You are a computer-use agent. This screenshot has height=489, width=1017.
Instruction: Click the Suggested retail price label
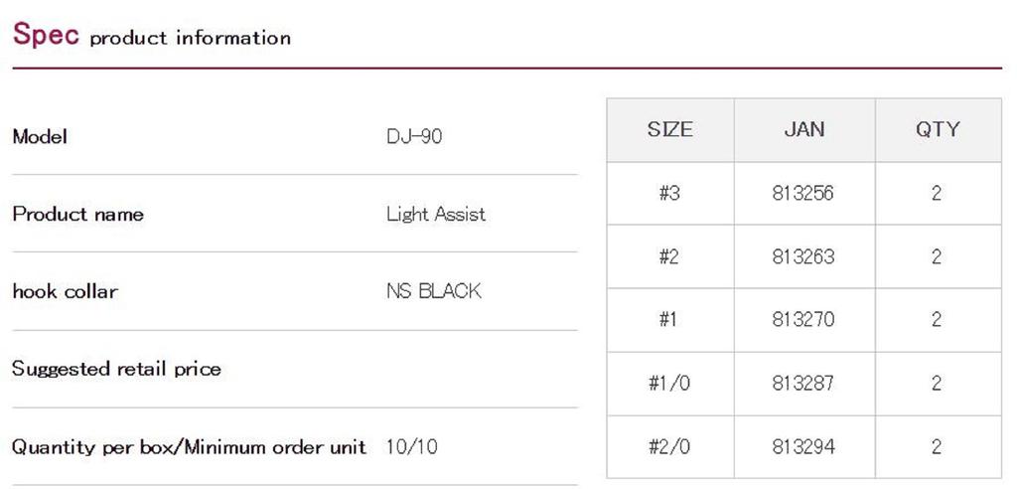tap(116, 369)
